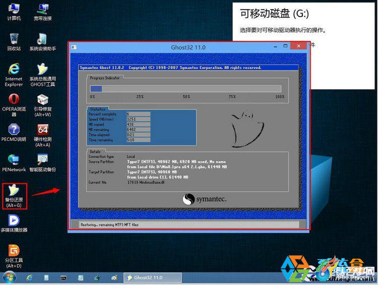Minimize the Ghost32 11.0 window
Screen dimensions: 378x285
276,46
